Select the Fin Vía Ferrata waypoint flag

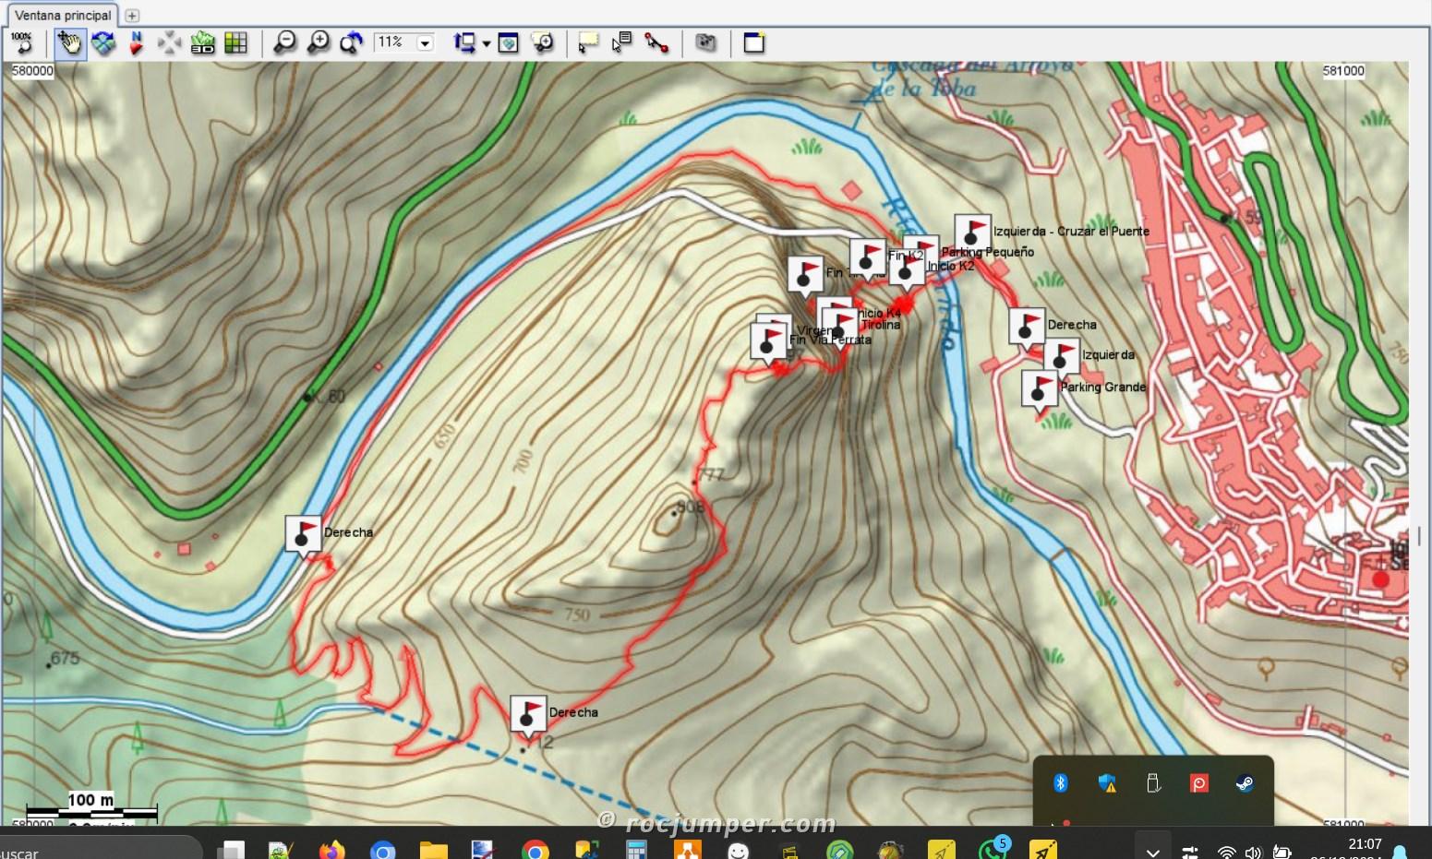point(768,341)
